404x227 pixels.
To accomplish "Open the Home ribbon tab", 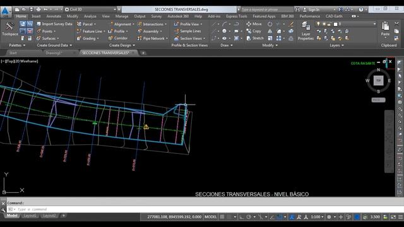I will (x=21, y=16).
